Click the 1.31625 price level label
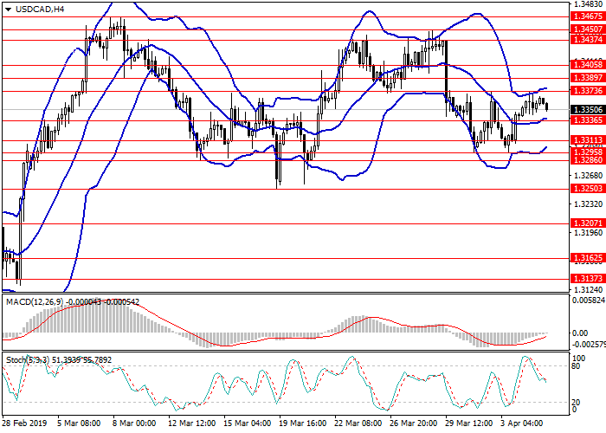Screen dimensions: 606x433 [588, 258]
